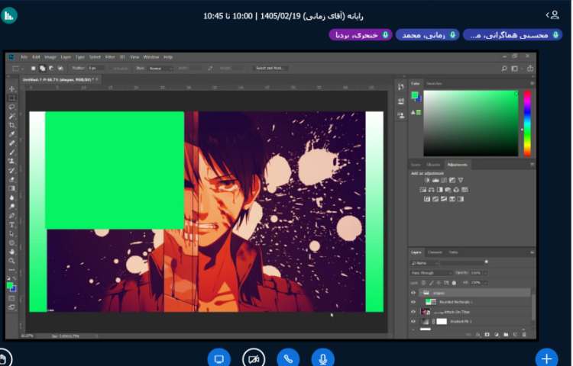
Task: Click participant chip زمانی، محمد
Action: pos(428,35)
